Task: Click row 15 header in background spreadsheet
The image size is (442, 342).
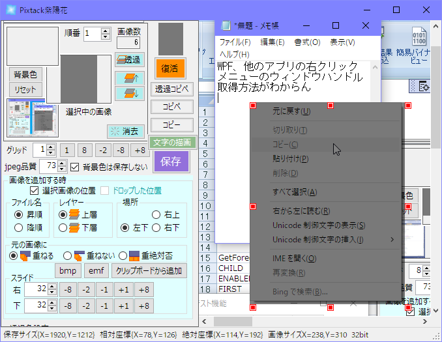Action: [x=206, y=258]
